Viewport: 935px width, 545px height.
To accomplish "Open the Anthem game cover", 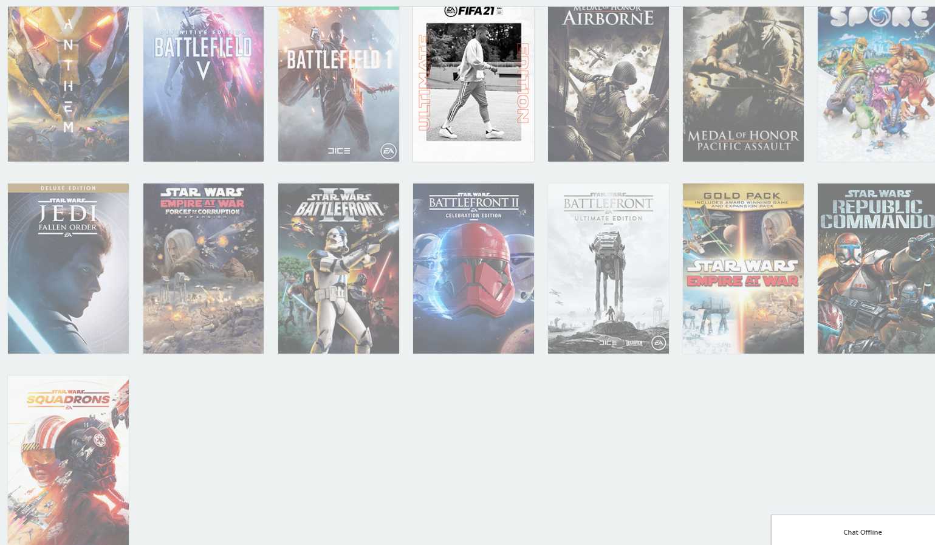I will [x=68, y=84].
